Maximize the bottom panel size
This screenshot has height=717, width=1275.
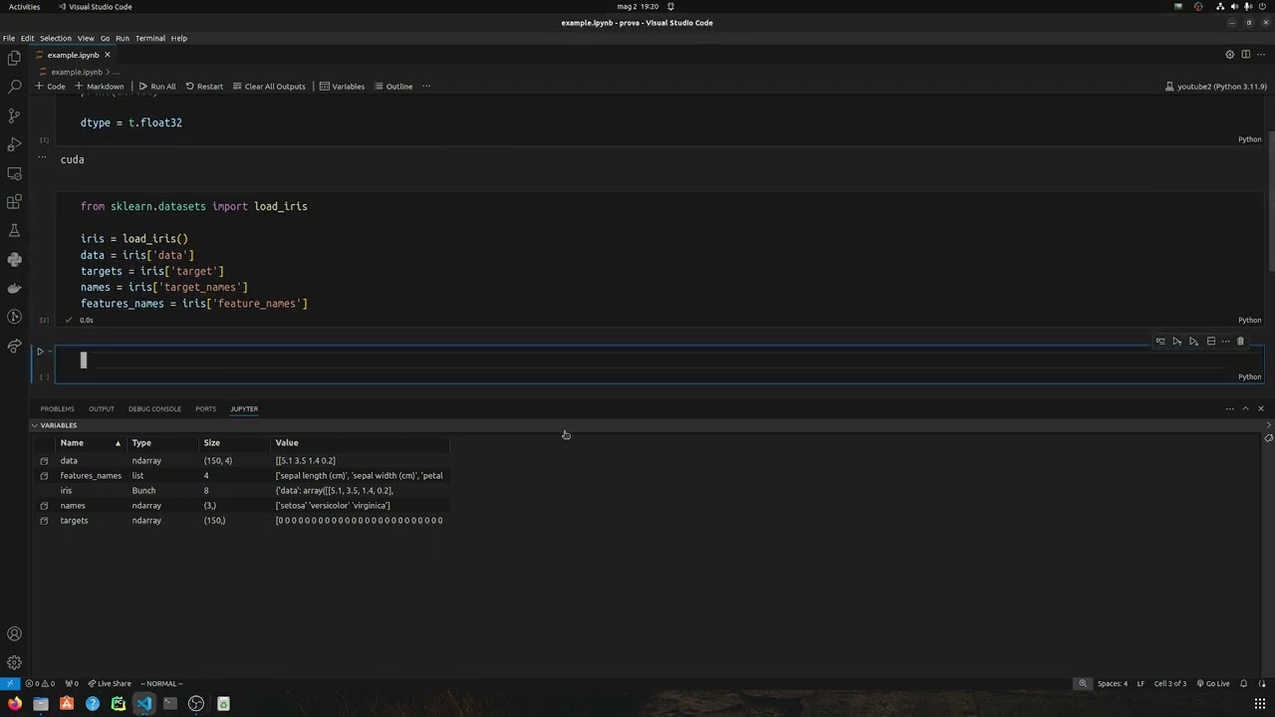(1245, 409)
